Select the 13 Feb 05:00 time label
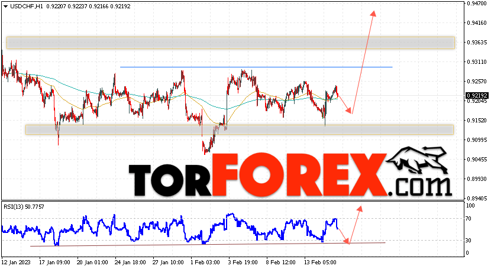The image size is (491, 269). tap(321, 262)
